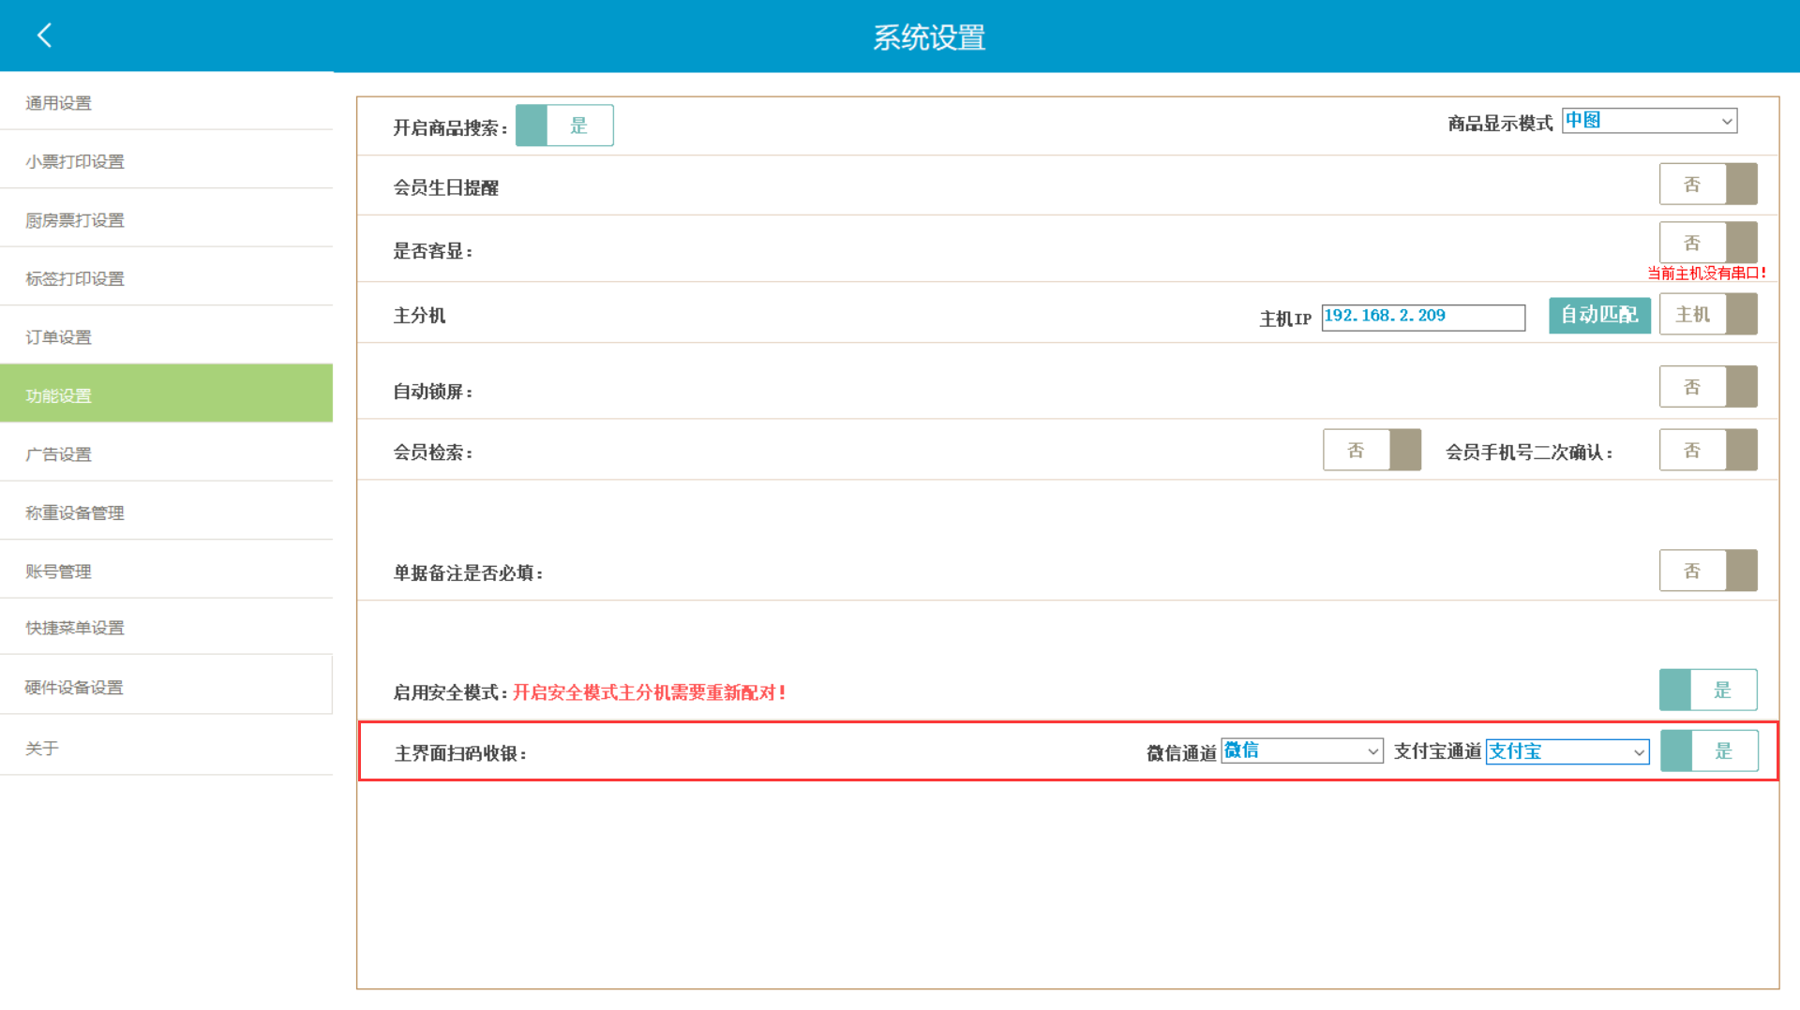
Task: Toggle 会员手机号二次确认 switch
Action: 1707,451
